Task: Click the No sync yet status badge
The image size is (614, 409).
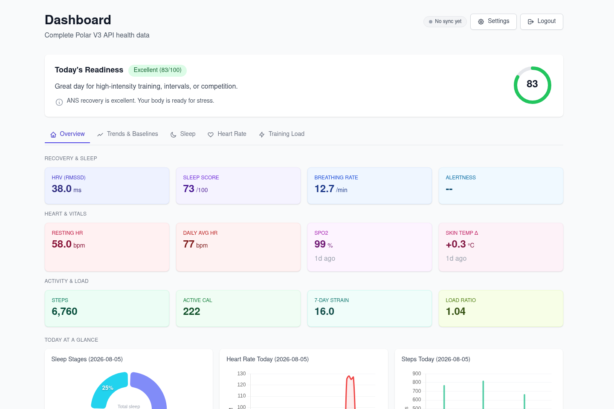Action: click(x=445, y=22)
